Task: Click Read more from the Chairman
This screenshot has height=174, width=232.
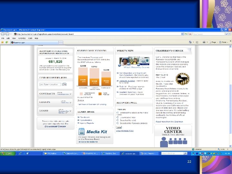Action: (169, 121)
